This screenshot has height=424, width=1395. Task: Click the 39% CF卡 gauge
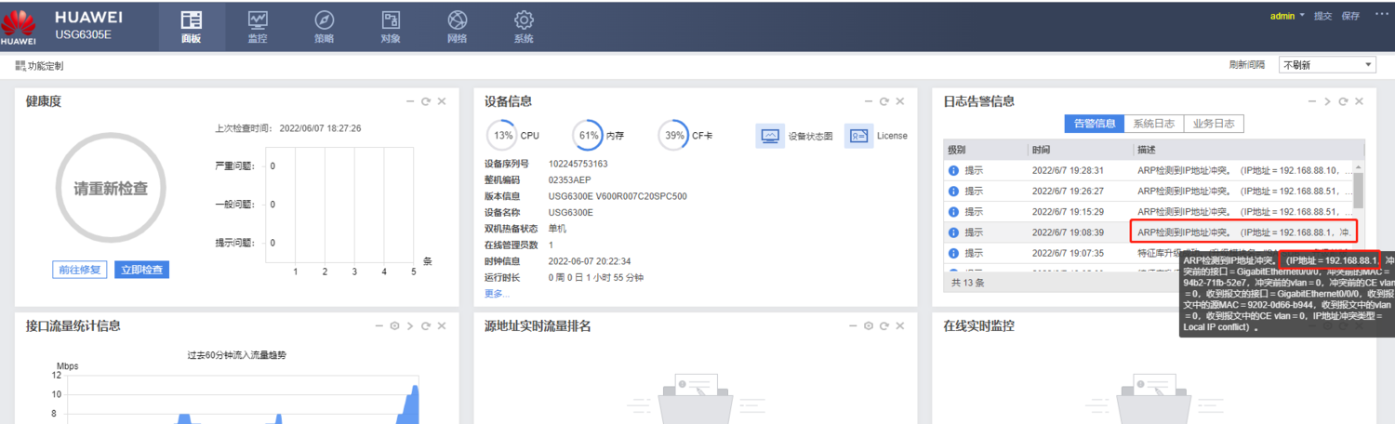click(x=673, y=136)
